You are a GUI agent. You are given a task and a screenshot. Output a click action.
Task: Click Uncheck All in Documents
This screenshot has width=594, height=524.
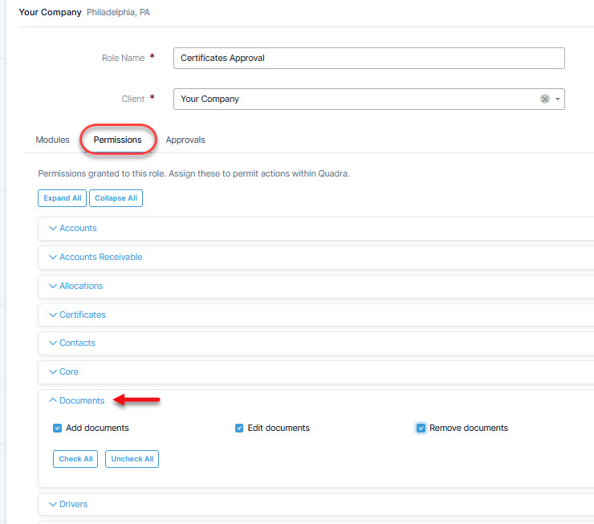click(132, 459)
